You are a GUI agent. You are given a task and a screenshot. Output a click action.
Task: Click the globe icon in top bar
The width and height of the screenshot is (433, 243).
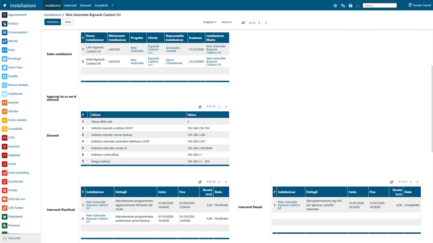335,5
